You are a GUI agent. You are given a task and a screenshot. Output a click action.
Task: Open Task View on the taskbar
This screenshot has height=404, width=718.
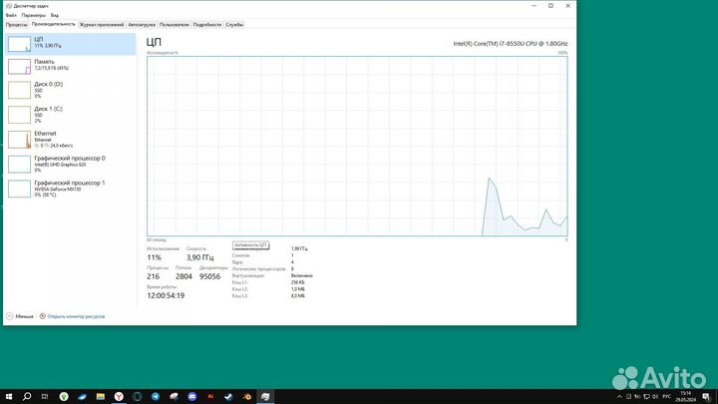coord(45,397)
